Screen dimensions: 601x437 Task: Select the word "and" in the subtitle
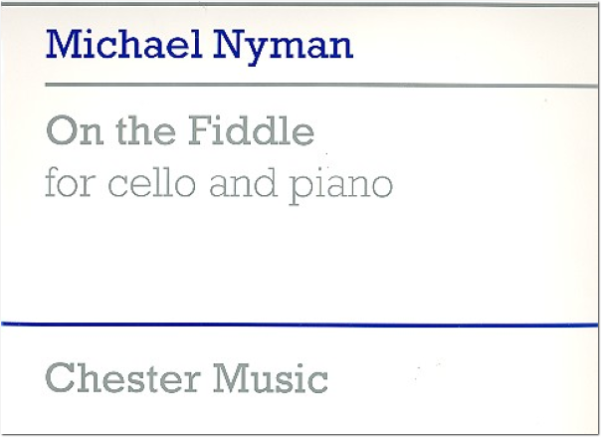click(x=243, y=182)
